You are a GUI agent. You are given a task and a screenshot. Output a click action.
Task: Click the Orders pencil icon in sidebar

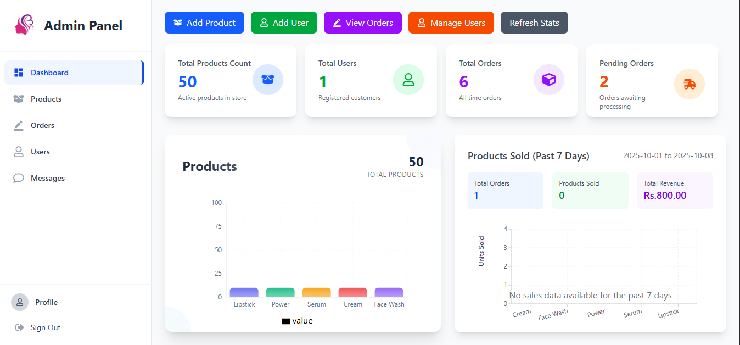coord(19,125)
